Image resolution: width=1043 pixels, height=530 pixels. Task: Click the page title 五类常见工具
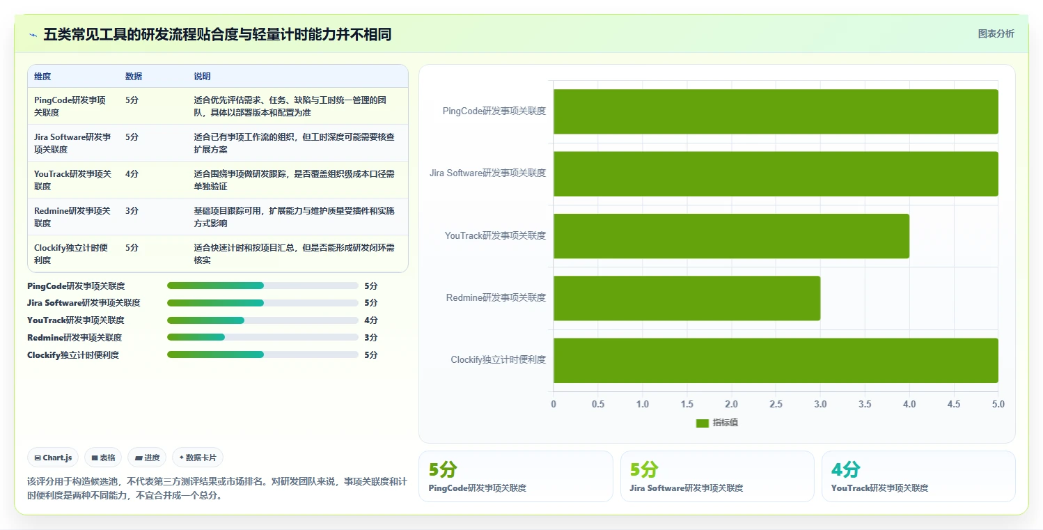tap(217, 34)
